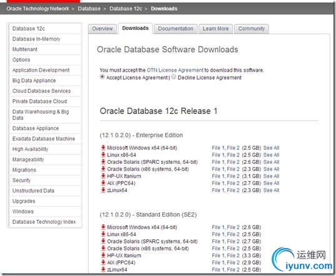Open Unstructured Data sidebar item
Viewport: 336px width, 276px height.
(x=45, y=191)
